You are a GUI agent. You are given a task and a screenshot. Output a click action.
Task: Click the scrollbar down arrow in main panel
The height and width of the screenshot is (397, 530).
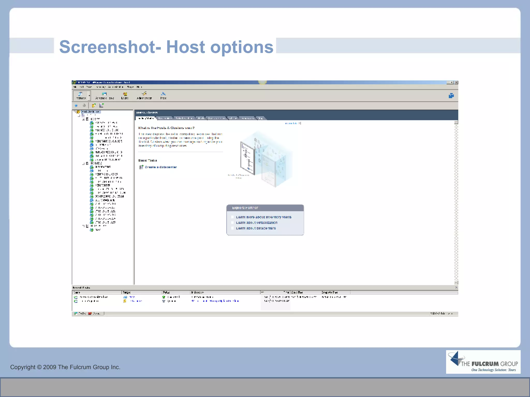[456, 283]
